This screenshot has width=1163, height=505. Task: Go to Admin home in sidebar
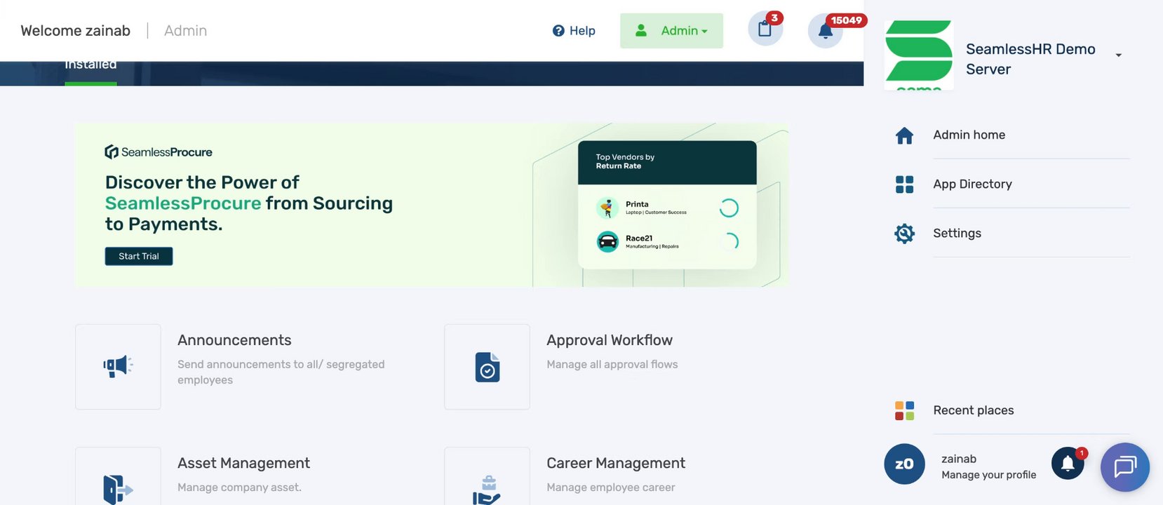[x=969, y=135]
